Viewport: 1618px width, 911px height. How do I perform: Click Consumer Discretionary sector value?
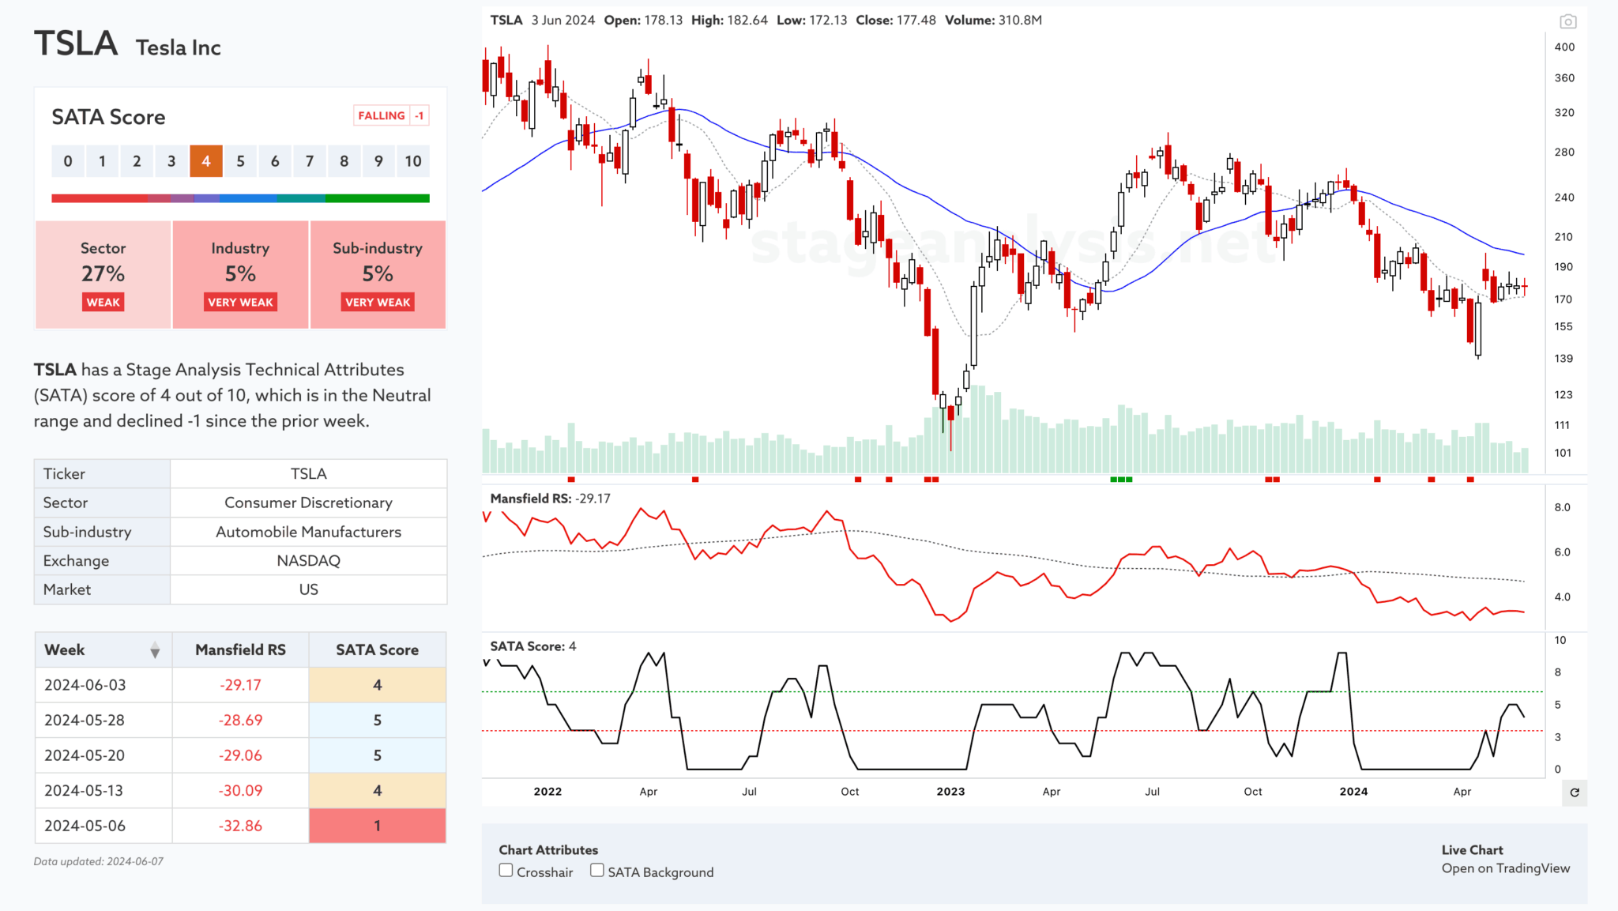click(308, 503)
